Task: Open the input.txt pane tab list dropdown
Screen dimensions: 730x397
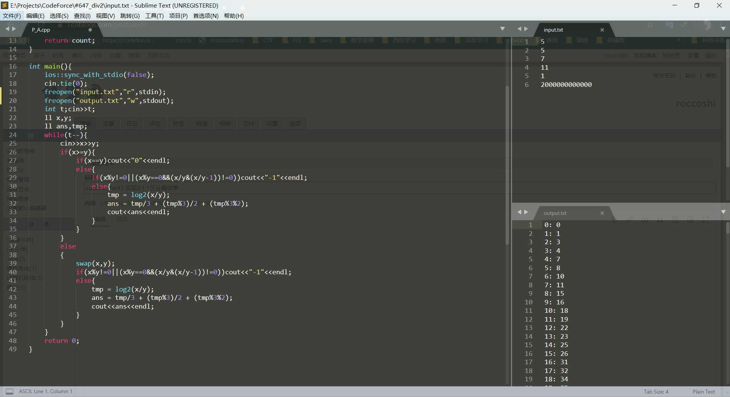Action: click(723, 29)
